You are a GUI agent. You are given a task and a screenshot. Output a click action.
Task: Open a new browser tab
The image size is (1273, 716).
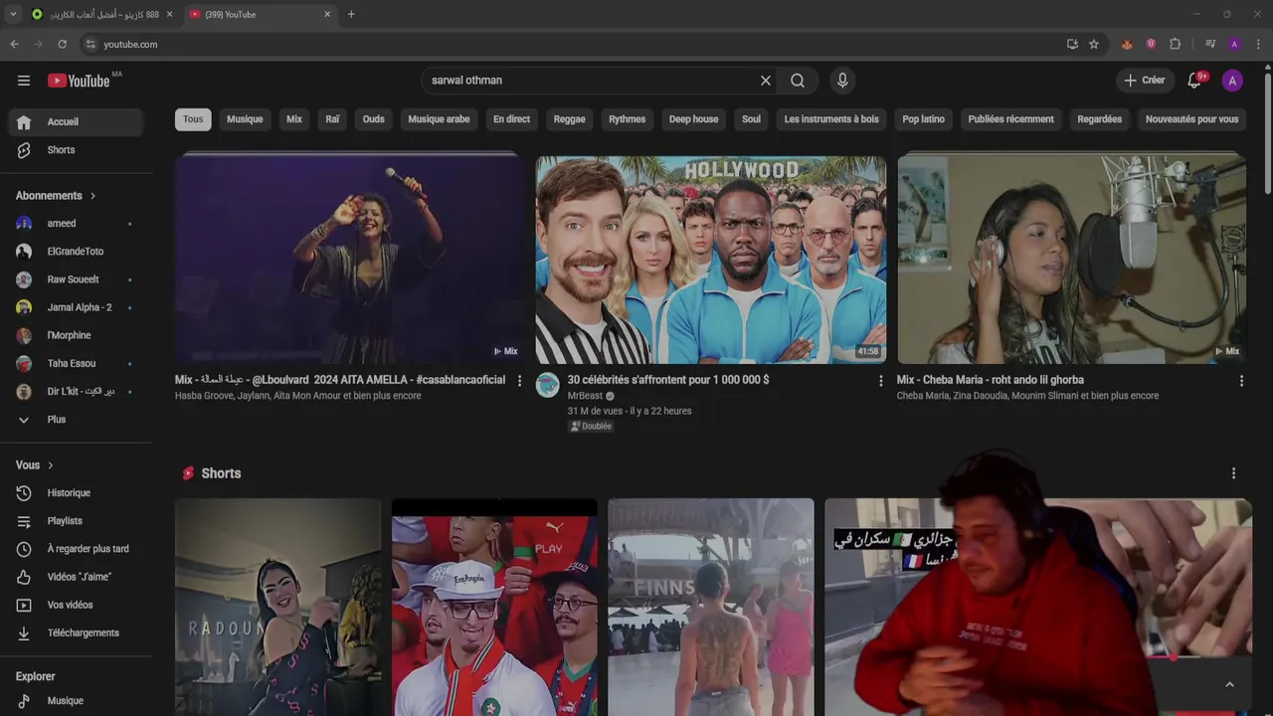(351, 14)
